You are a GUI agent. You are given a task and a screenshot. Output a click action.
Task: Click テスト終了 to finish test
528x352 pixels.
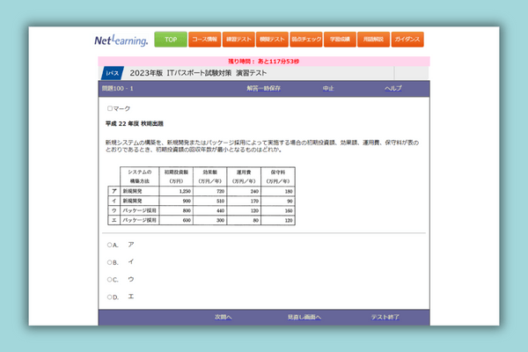[x=385, y=316]
